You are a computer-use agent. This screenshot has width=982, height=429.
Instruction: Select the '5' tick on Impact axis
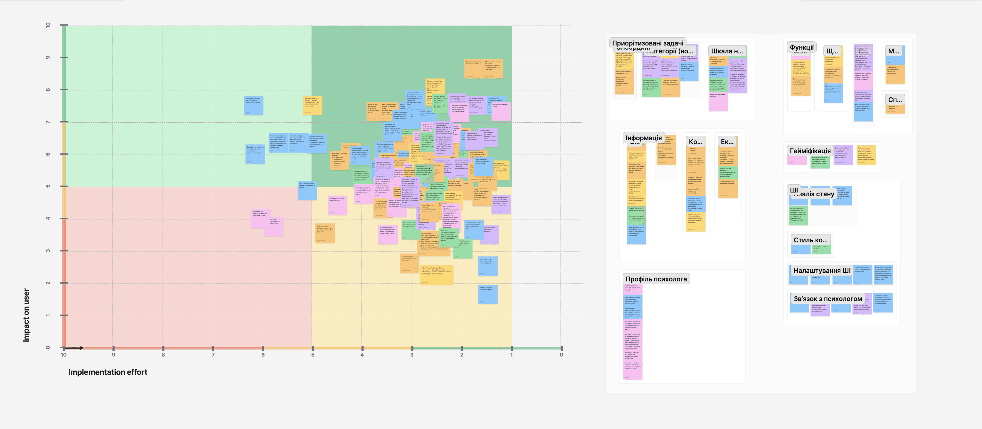point(48,186)
